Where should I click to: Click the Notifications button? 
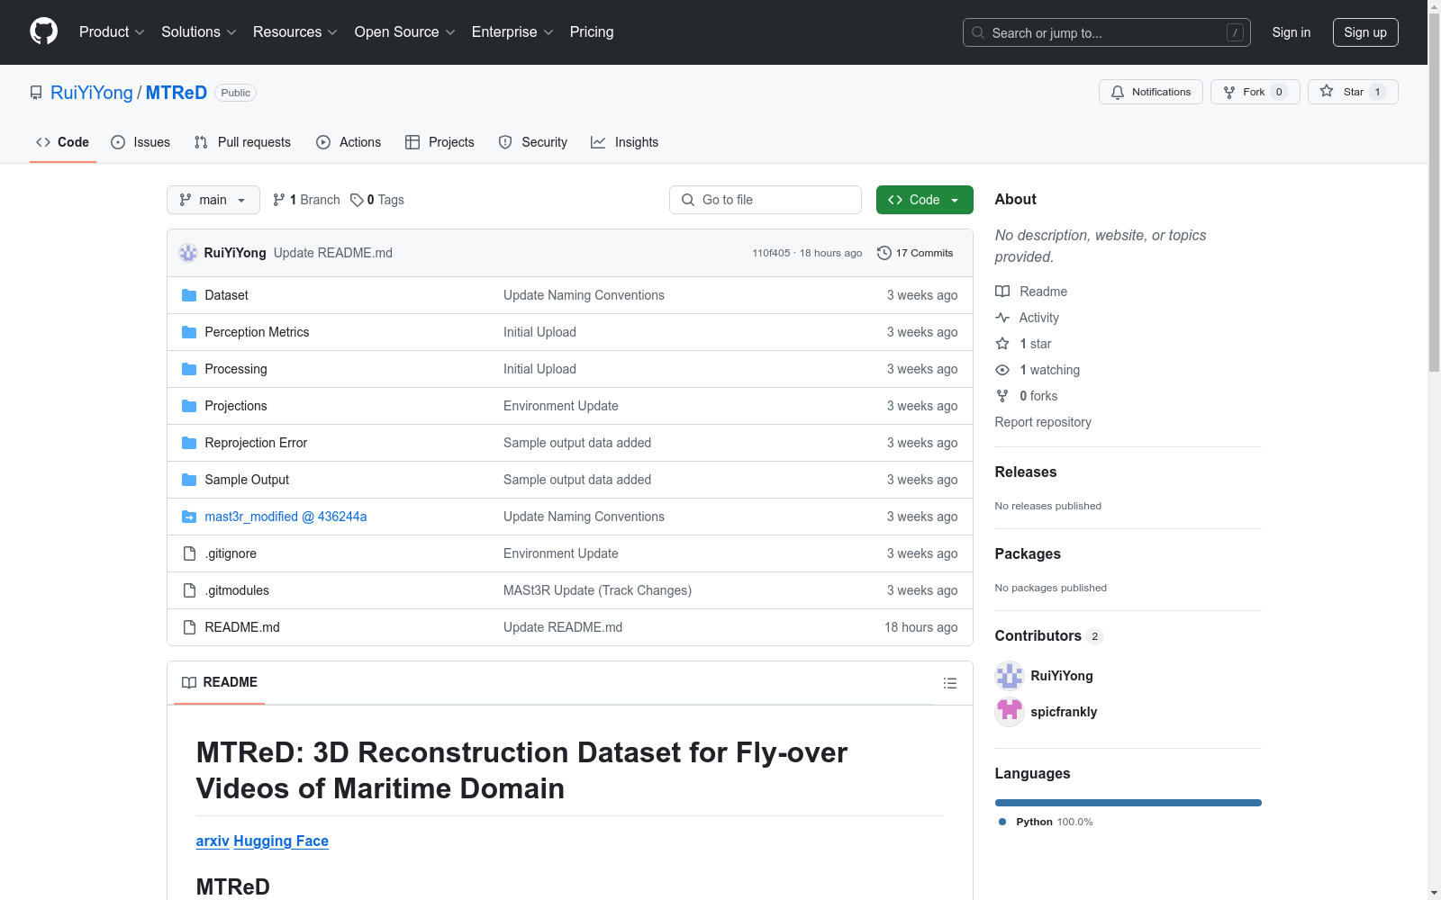[x=1151, y=92]
